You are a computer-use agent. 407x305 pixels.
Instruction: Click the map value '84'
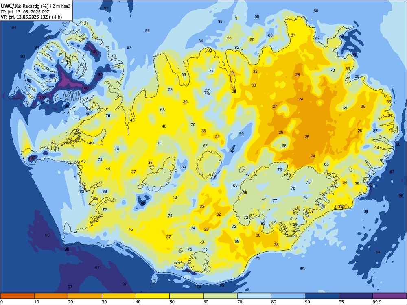click(x=201, y=41)
